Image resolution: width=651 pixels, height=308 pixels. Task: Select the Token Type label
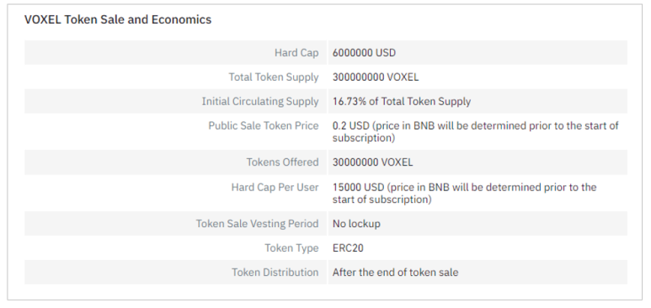click(292, 248)
